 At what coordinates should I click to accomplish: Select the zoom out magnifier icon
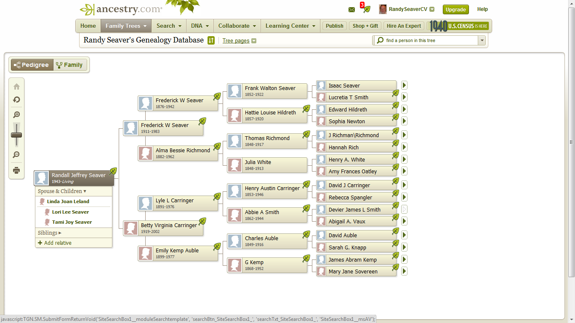[16, 154]
